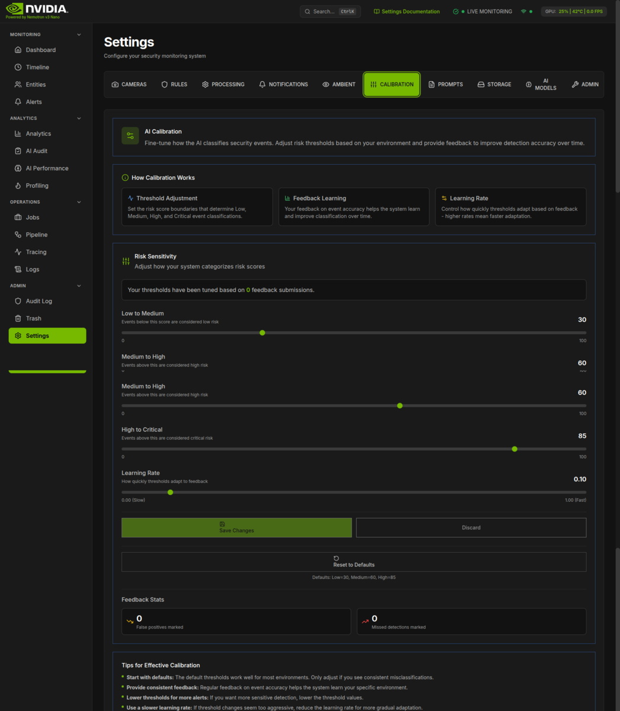This screenshot has height=711, width=620.
Task: Open the Trash under Admin
Action: point(34,318)
